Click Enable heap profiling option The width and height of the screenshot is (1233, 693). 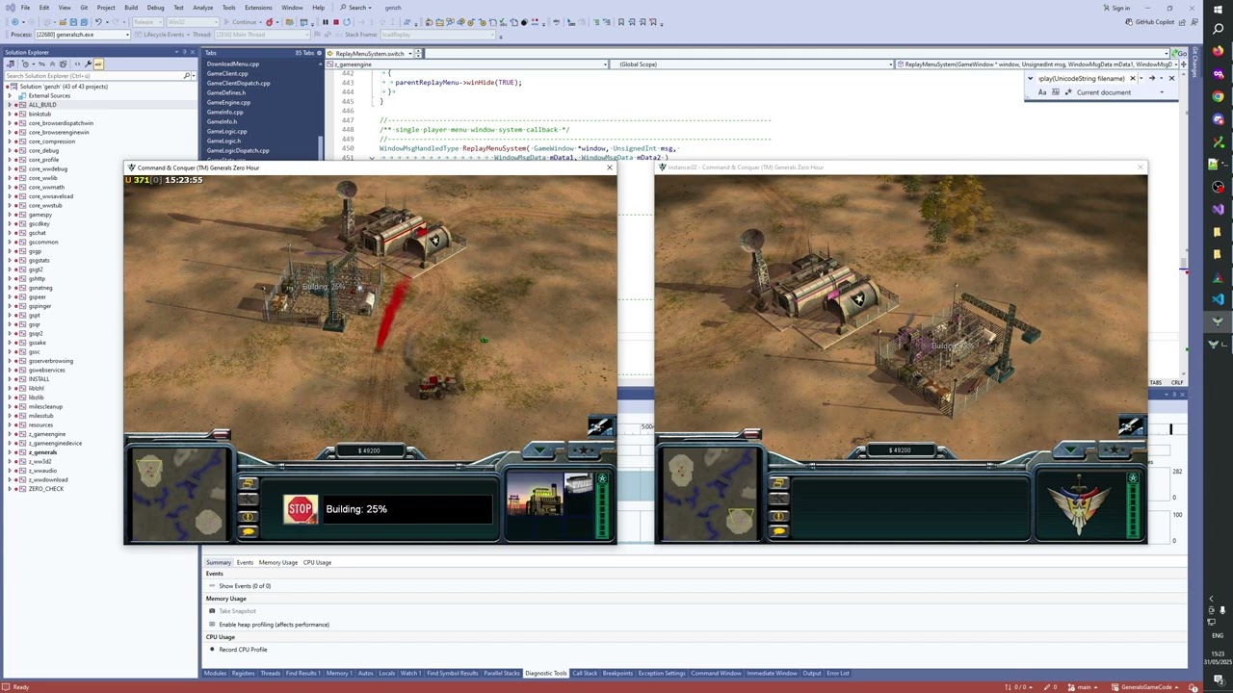point(274,625)
